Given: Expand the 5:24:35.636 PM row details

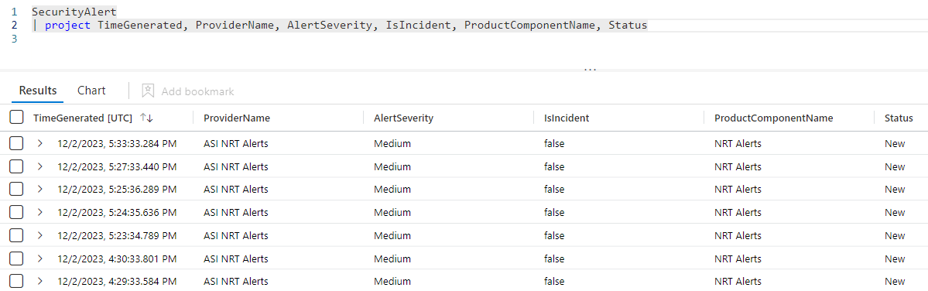Looking at the screenshot, I should 39,212.
